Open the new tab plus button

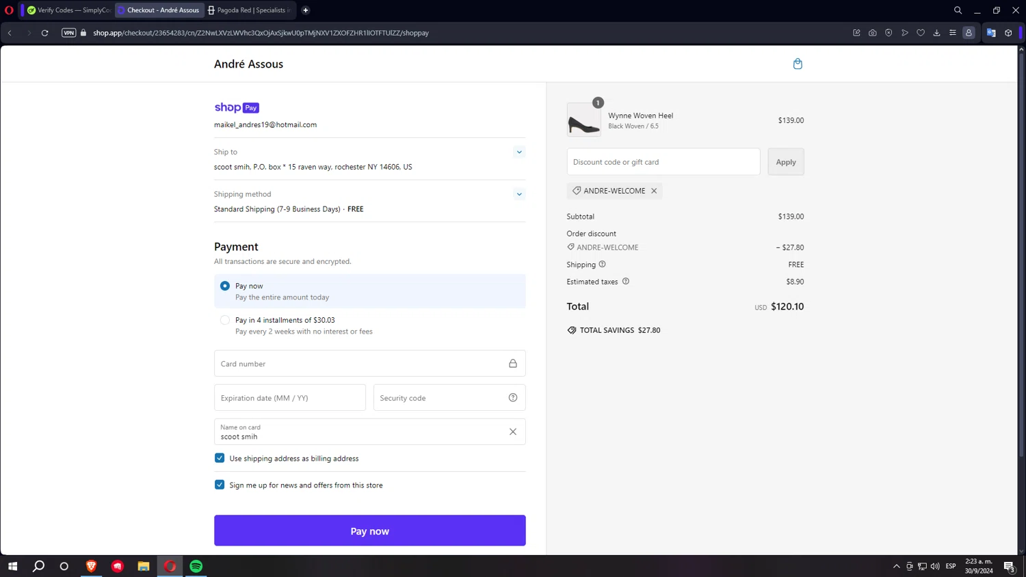[x=306, y=10]
